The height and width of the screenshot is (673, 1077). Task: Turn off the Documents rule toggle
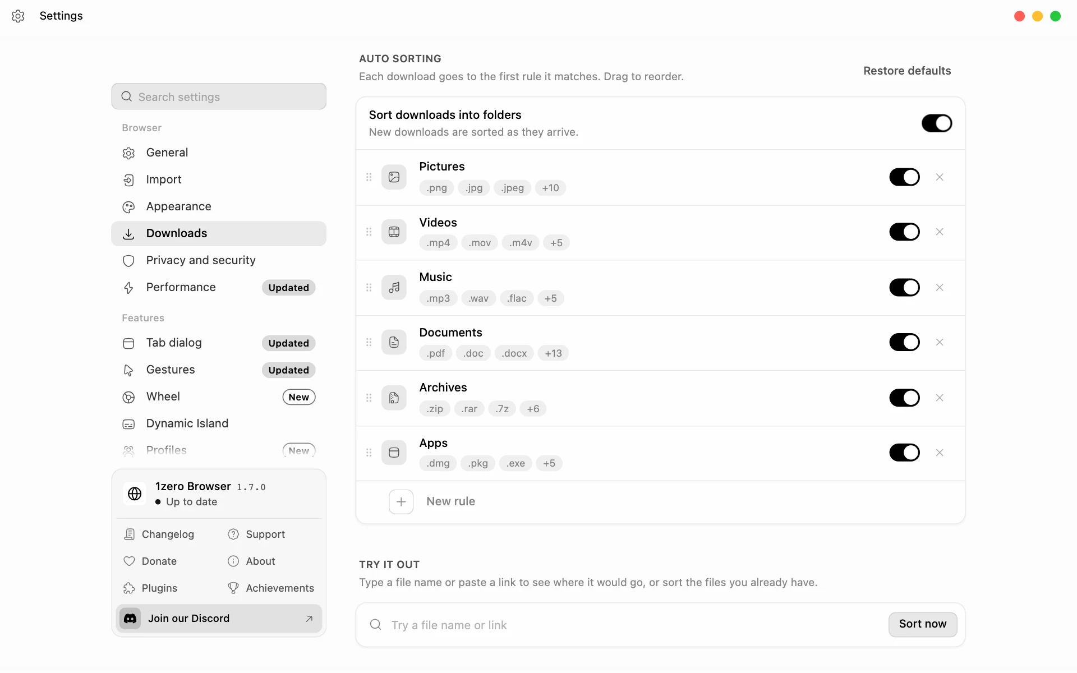click(904, 342)
